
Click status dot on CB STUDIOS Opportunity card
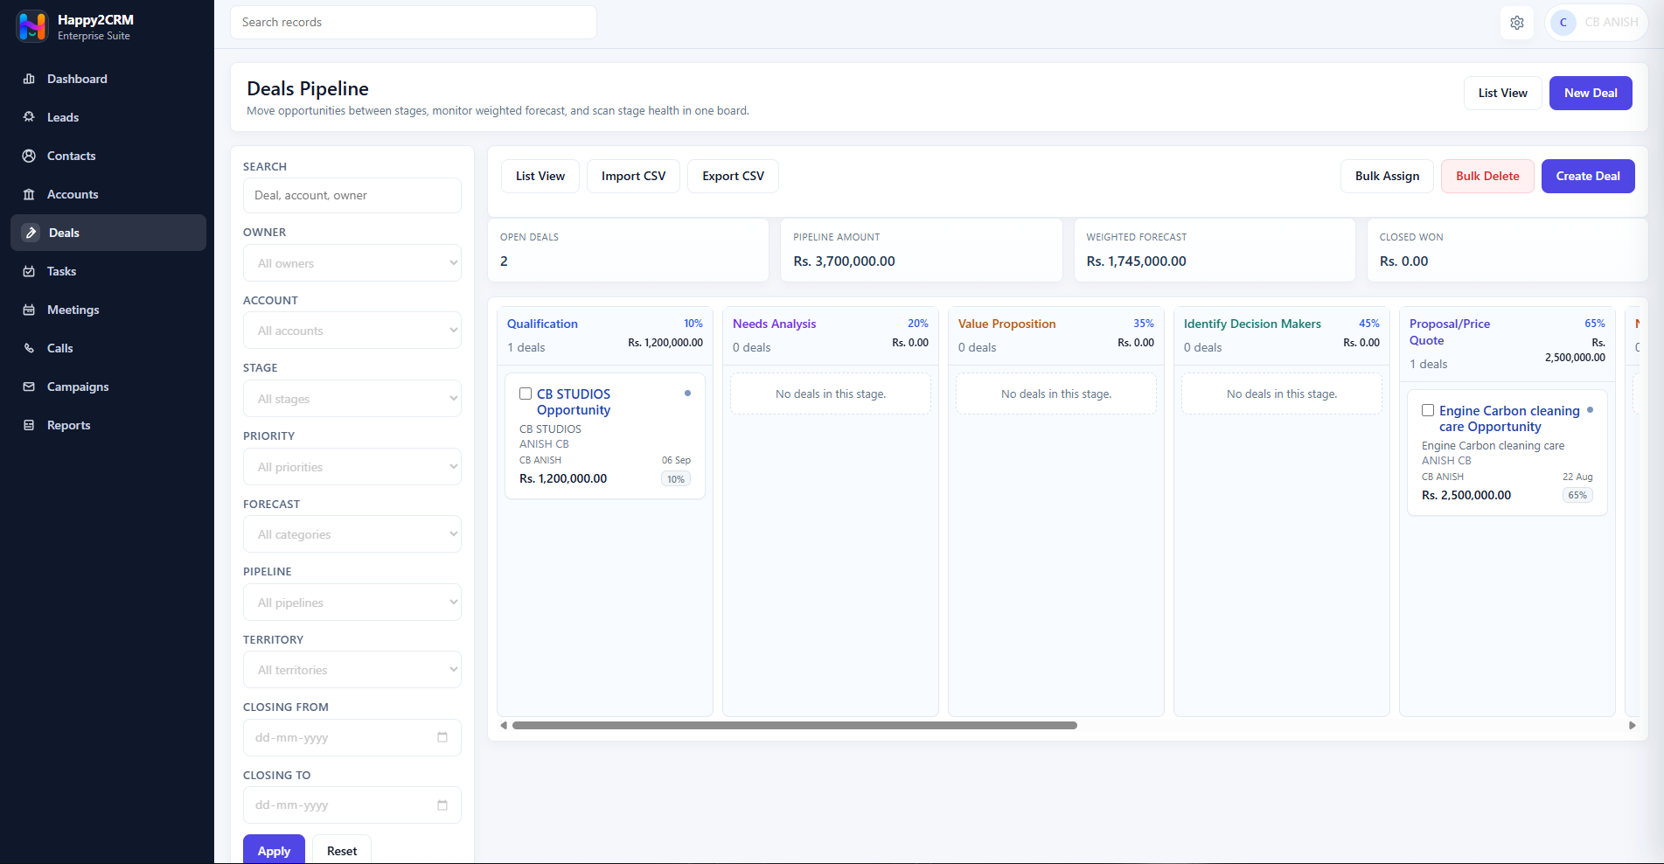pos(687,394)
